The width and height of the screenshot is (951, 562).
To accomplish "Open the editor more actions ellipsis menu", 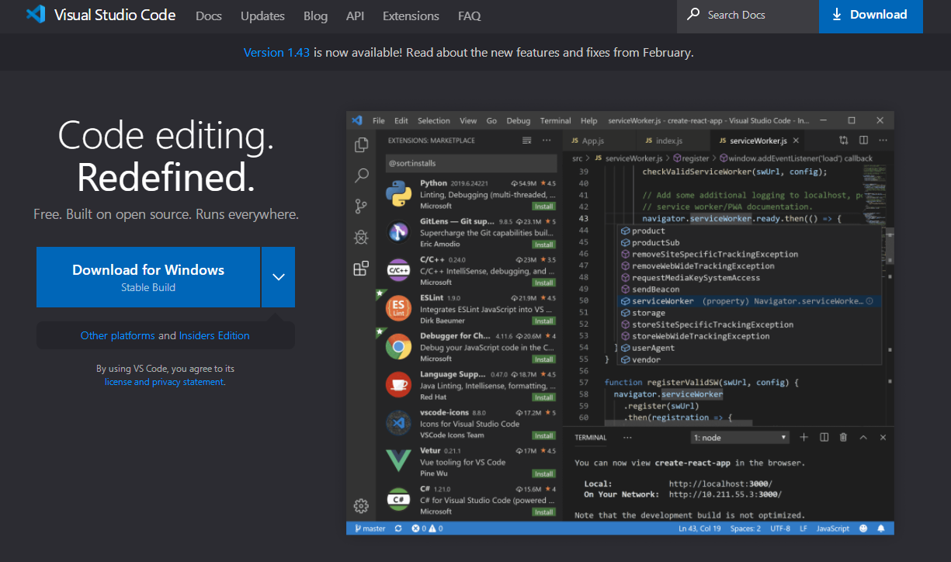I will tap(882, 140).
